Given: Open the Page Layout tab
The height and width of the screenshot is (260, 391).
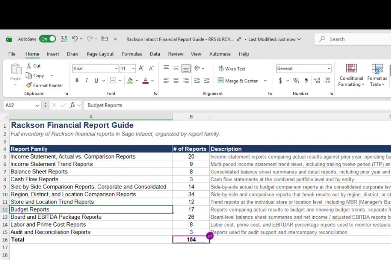Looking at the screenshot, I should click(100, 54).
